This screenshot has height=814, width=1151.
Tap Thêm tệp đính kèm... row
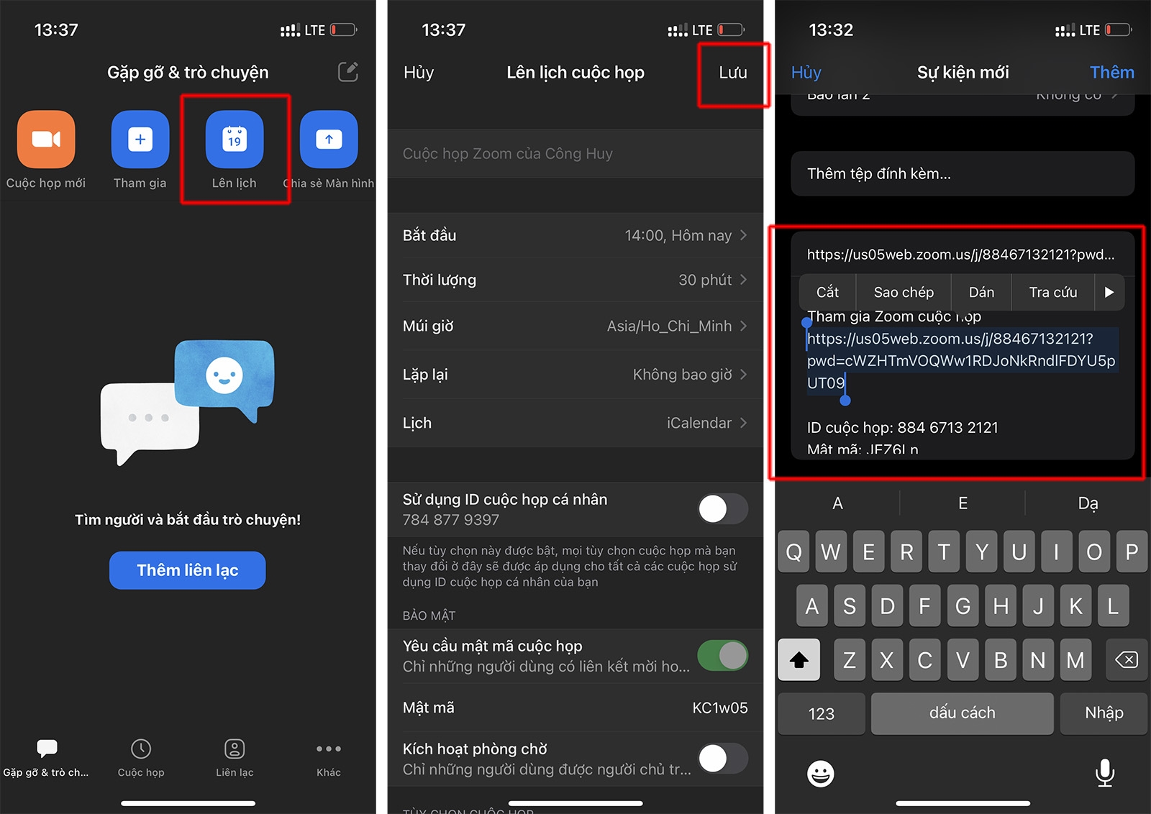963,173
